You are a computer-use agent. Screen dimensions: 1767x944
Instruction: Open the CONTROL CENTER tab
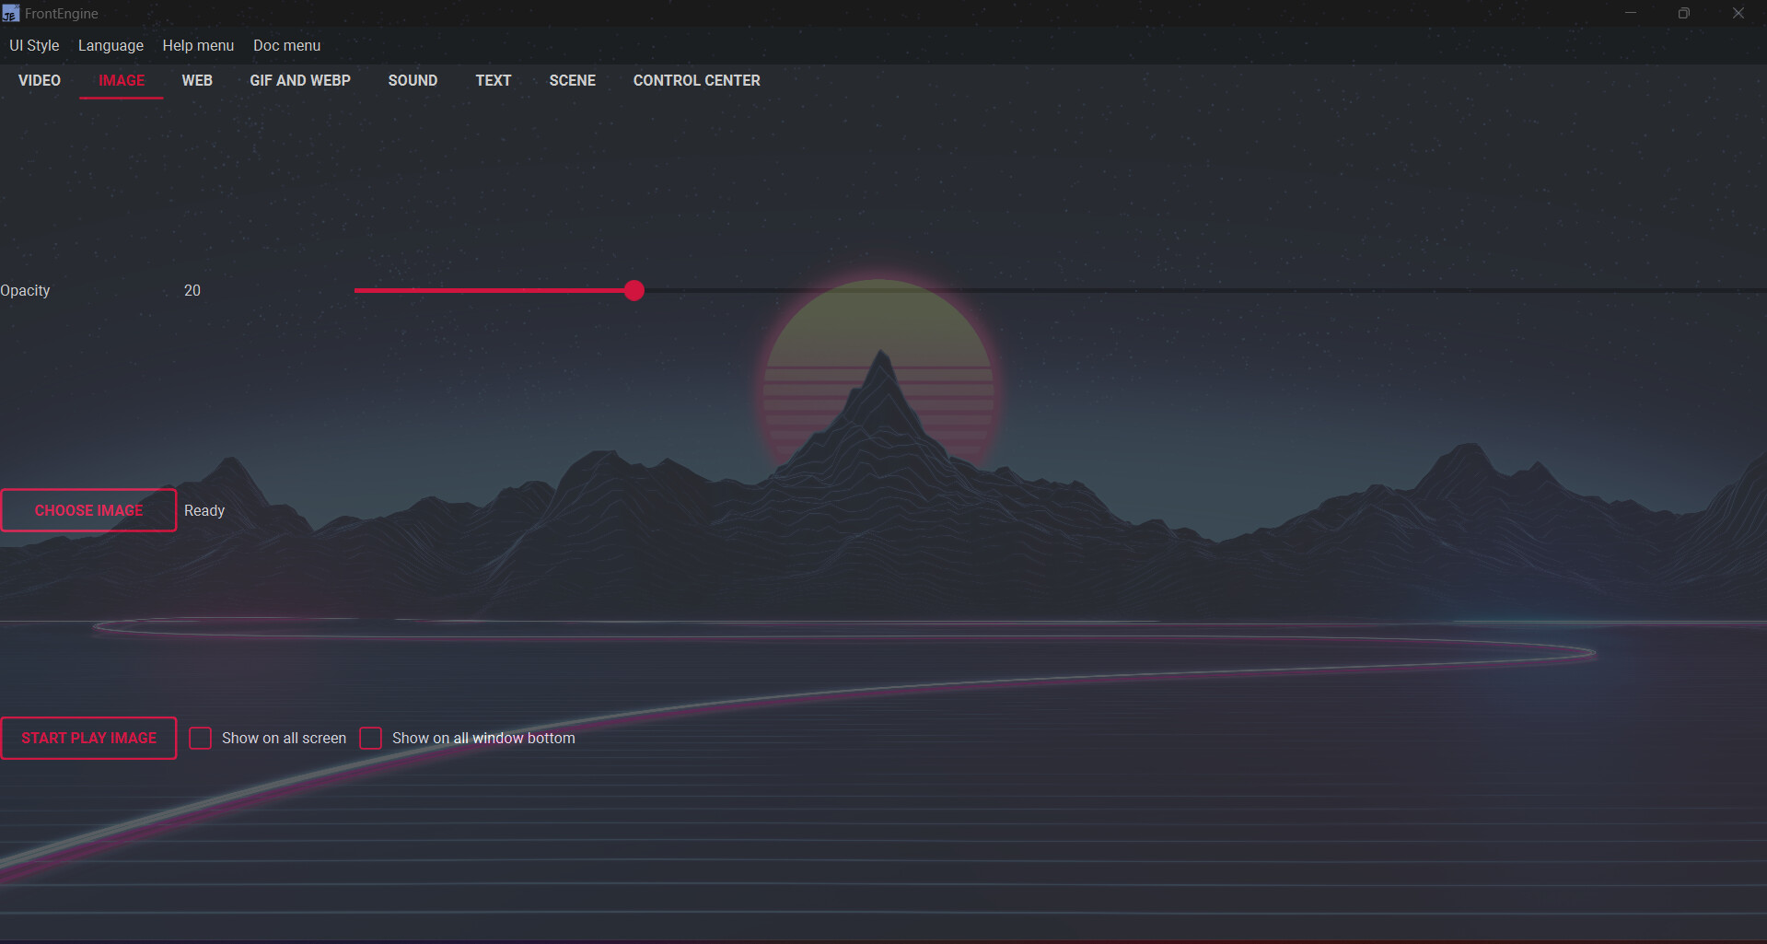(x=696, y=80)
